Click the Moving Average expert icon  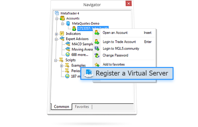68,49
